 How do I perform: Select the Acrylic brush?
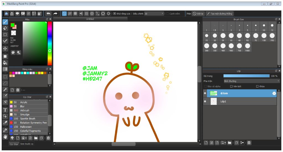[28, 102]
